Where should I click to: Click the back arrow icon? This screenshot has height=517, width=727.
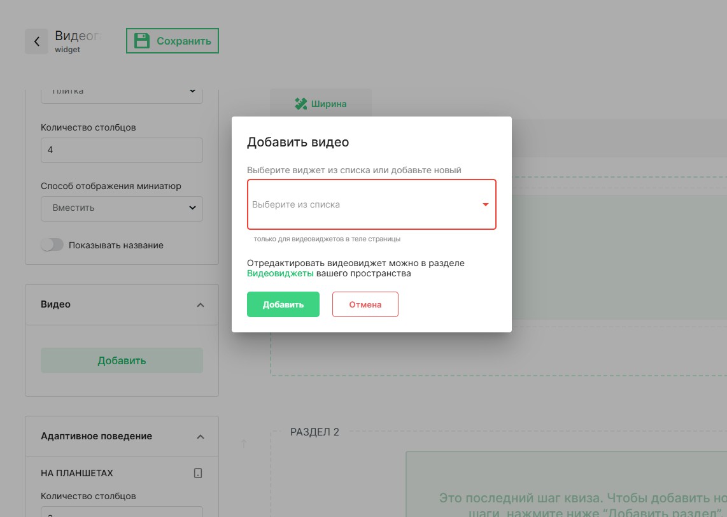37,41
